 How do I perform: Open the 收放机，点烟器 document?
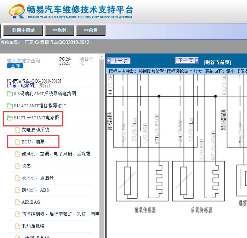click(38, 178)
